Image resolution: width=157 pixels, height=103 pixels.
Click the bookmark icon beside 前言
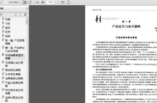pyautogui.click(x=3, y=31)
